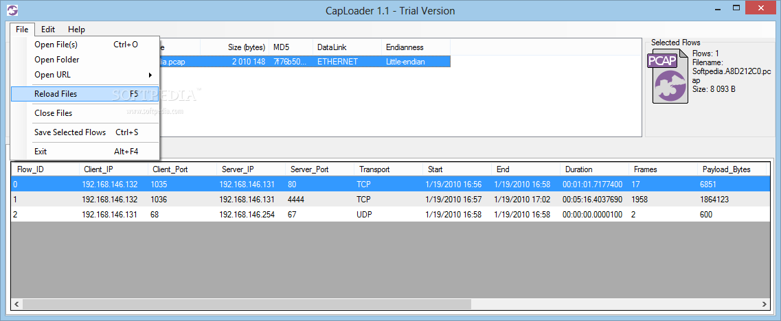Image resolution: width=781 pixels, height=321 pixels.
Task: Select flow row with Server_Port 4444
Action: click(390, 200)
